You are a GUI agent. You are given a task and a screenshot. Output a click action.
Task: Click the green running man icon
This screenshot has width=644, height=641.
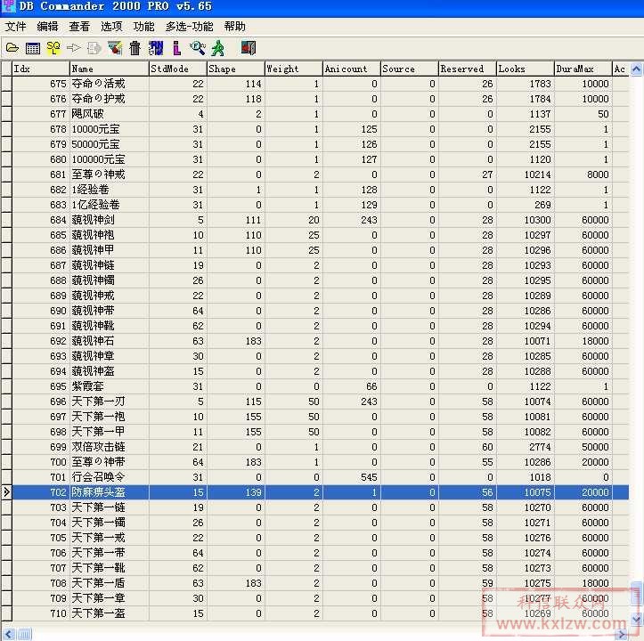point(217,48)
